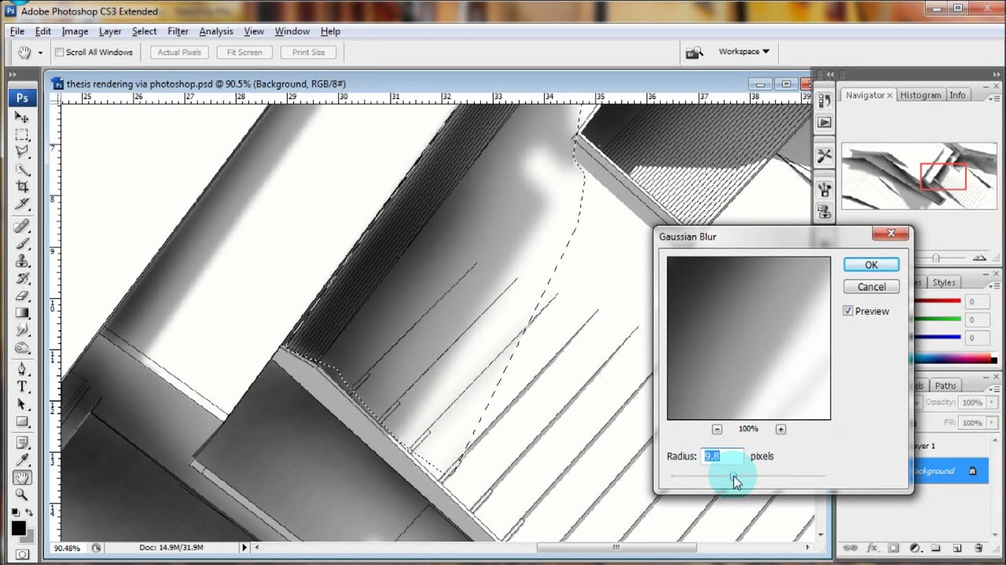Click the Actual Pixels button
Viewport: 1006px width, 565px height.
coord(180,53)
